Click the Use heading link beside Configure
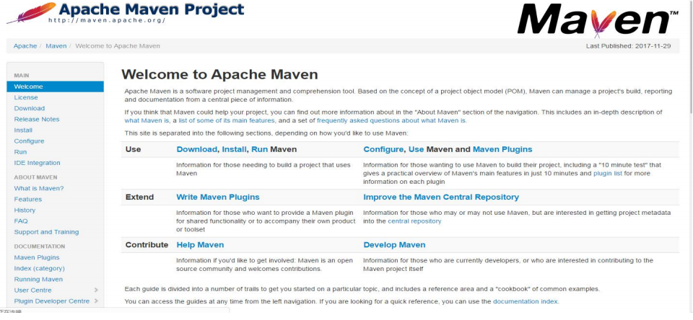Image resolution: width=693 pixels, height=320 pixels. pos(417,149)
